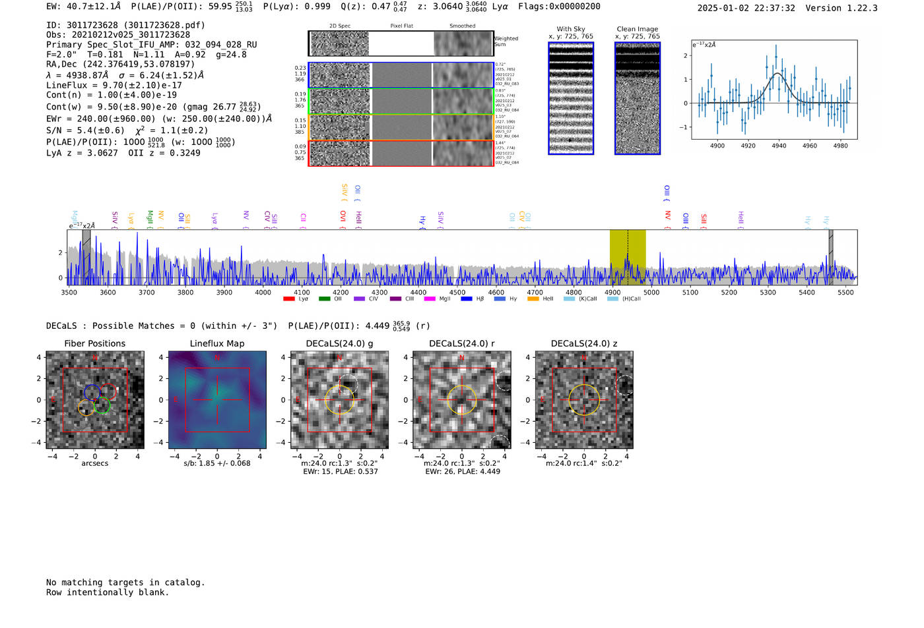Click the P(Lyα): 0.999 header value
This screenshot has width=924, height=628.
click(297, 7)
